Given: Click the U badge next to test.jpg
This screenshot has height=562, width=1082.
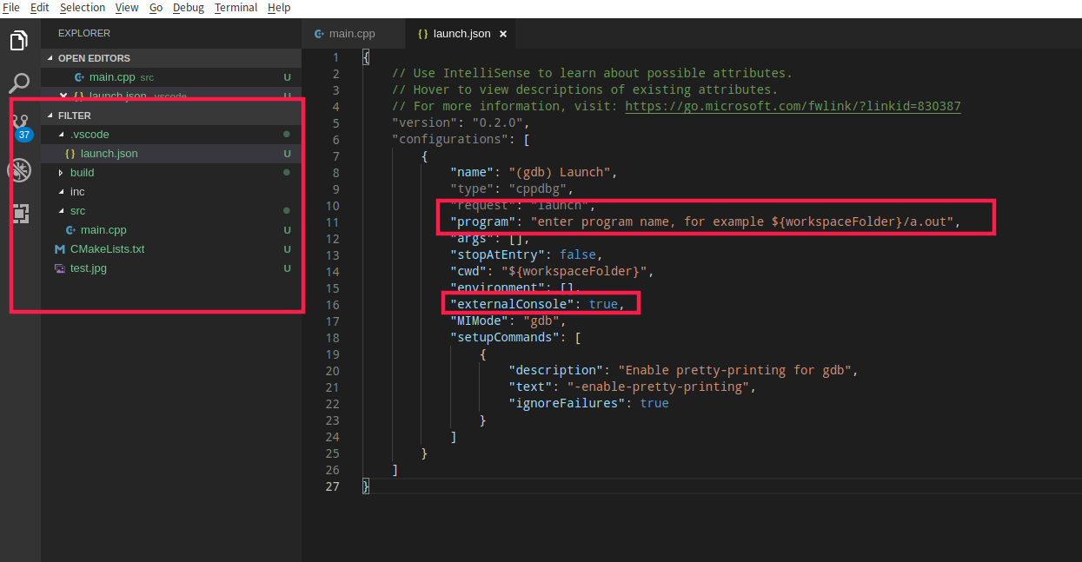Looking at the screenshot, I should (x=287, y=268).
